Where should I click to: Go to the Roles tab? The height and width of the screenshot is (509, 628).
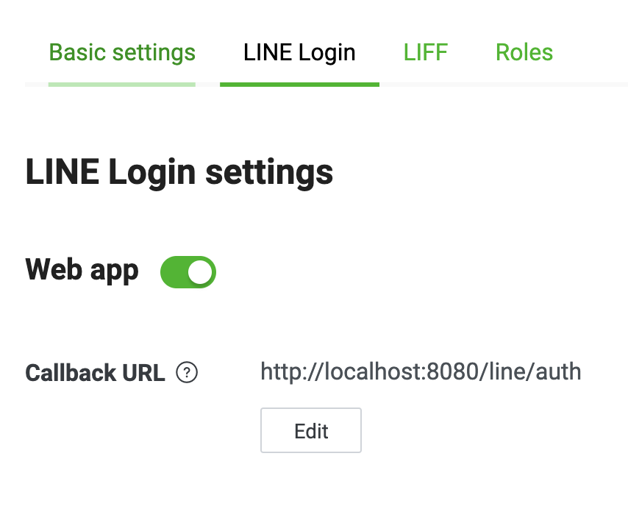click(524, 52)
